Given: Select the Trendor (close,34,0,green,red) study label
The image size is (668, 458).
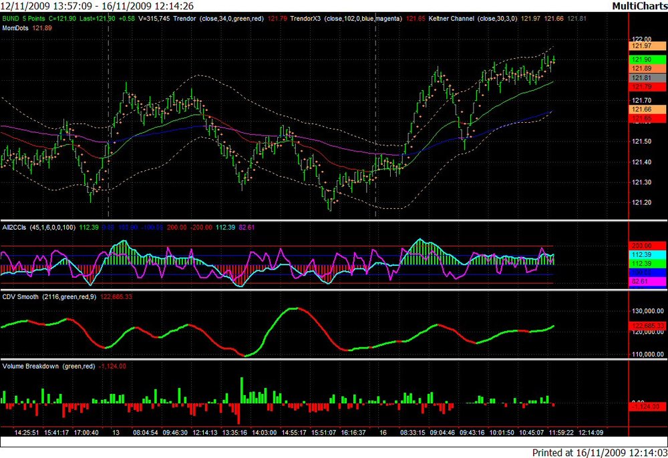Looking at the screenshot, I should click(218, 19).
